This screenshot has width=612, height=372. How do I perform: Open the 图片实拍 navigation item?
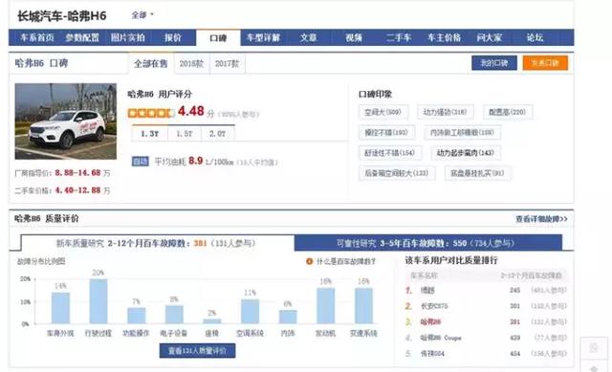pos(127,37)
